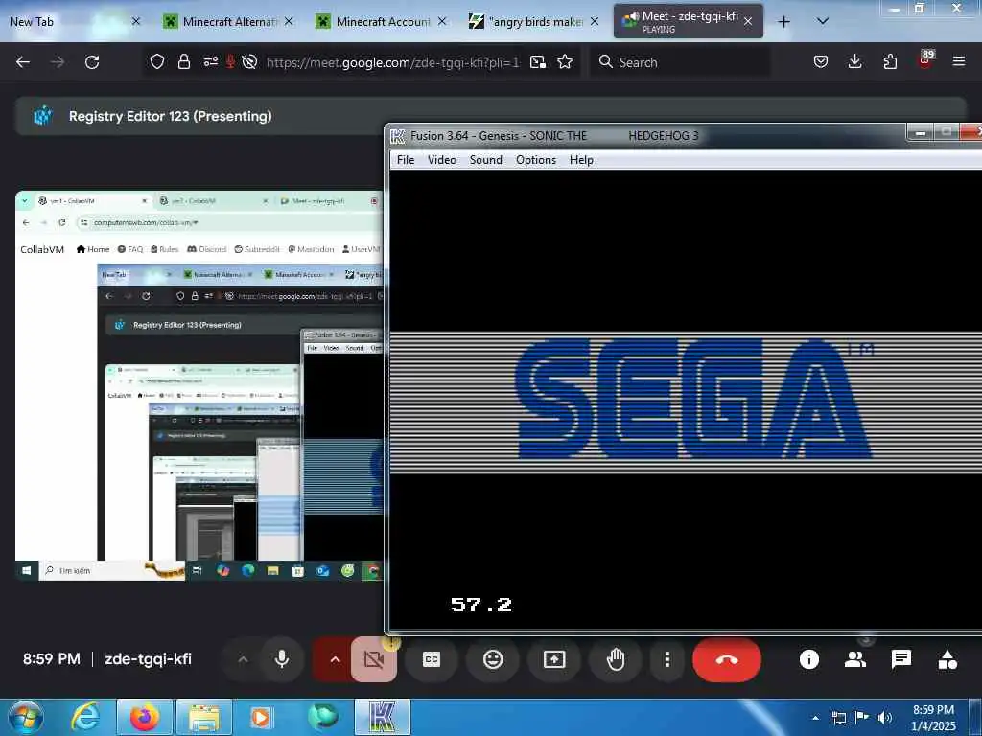
Task: Toggle closed captions in Meet
Action: [432, 659]
